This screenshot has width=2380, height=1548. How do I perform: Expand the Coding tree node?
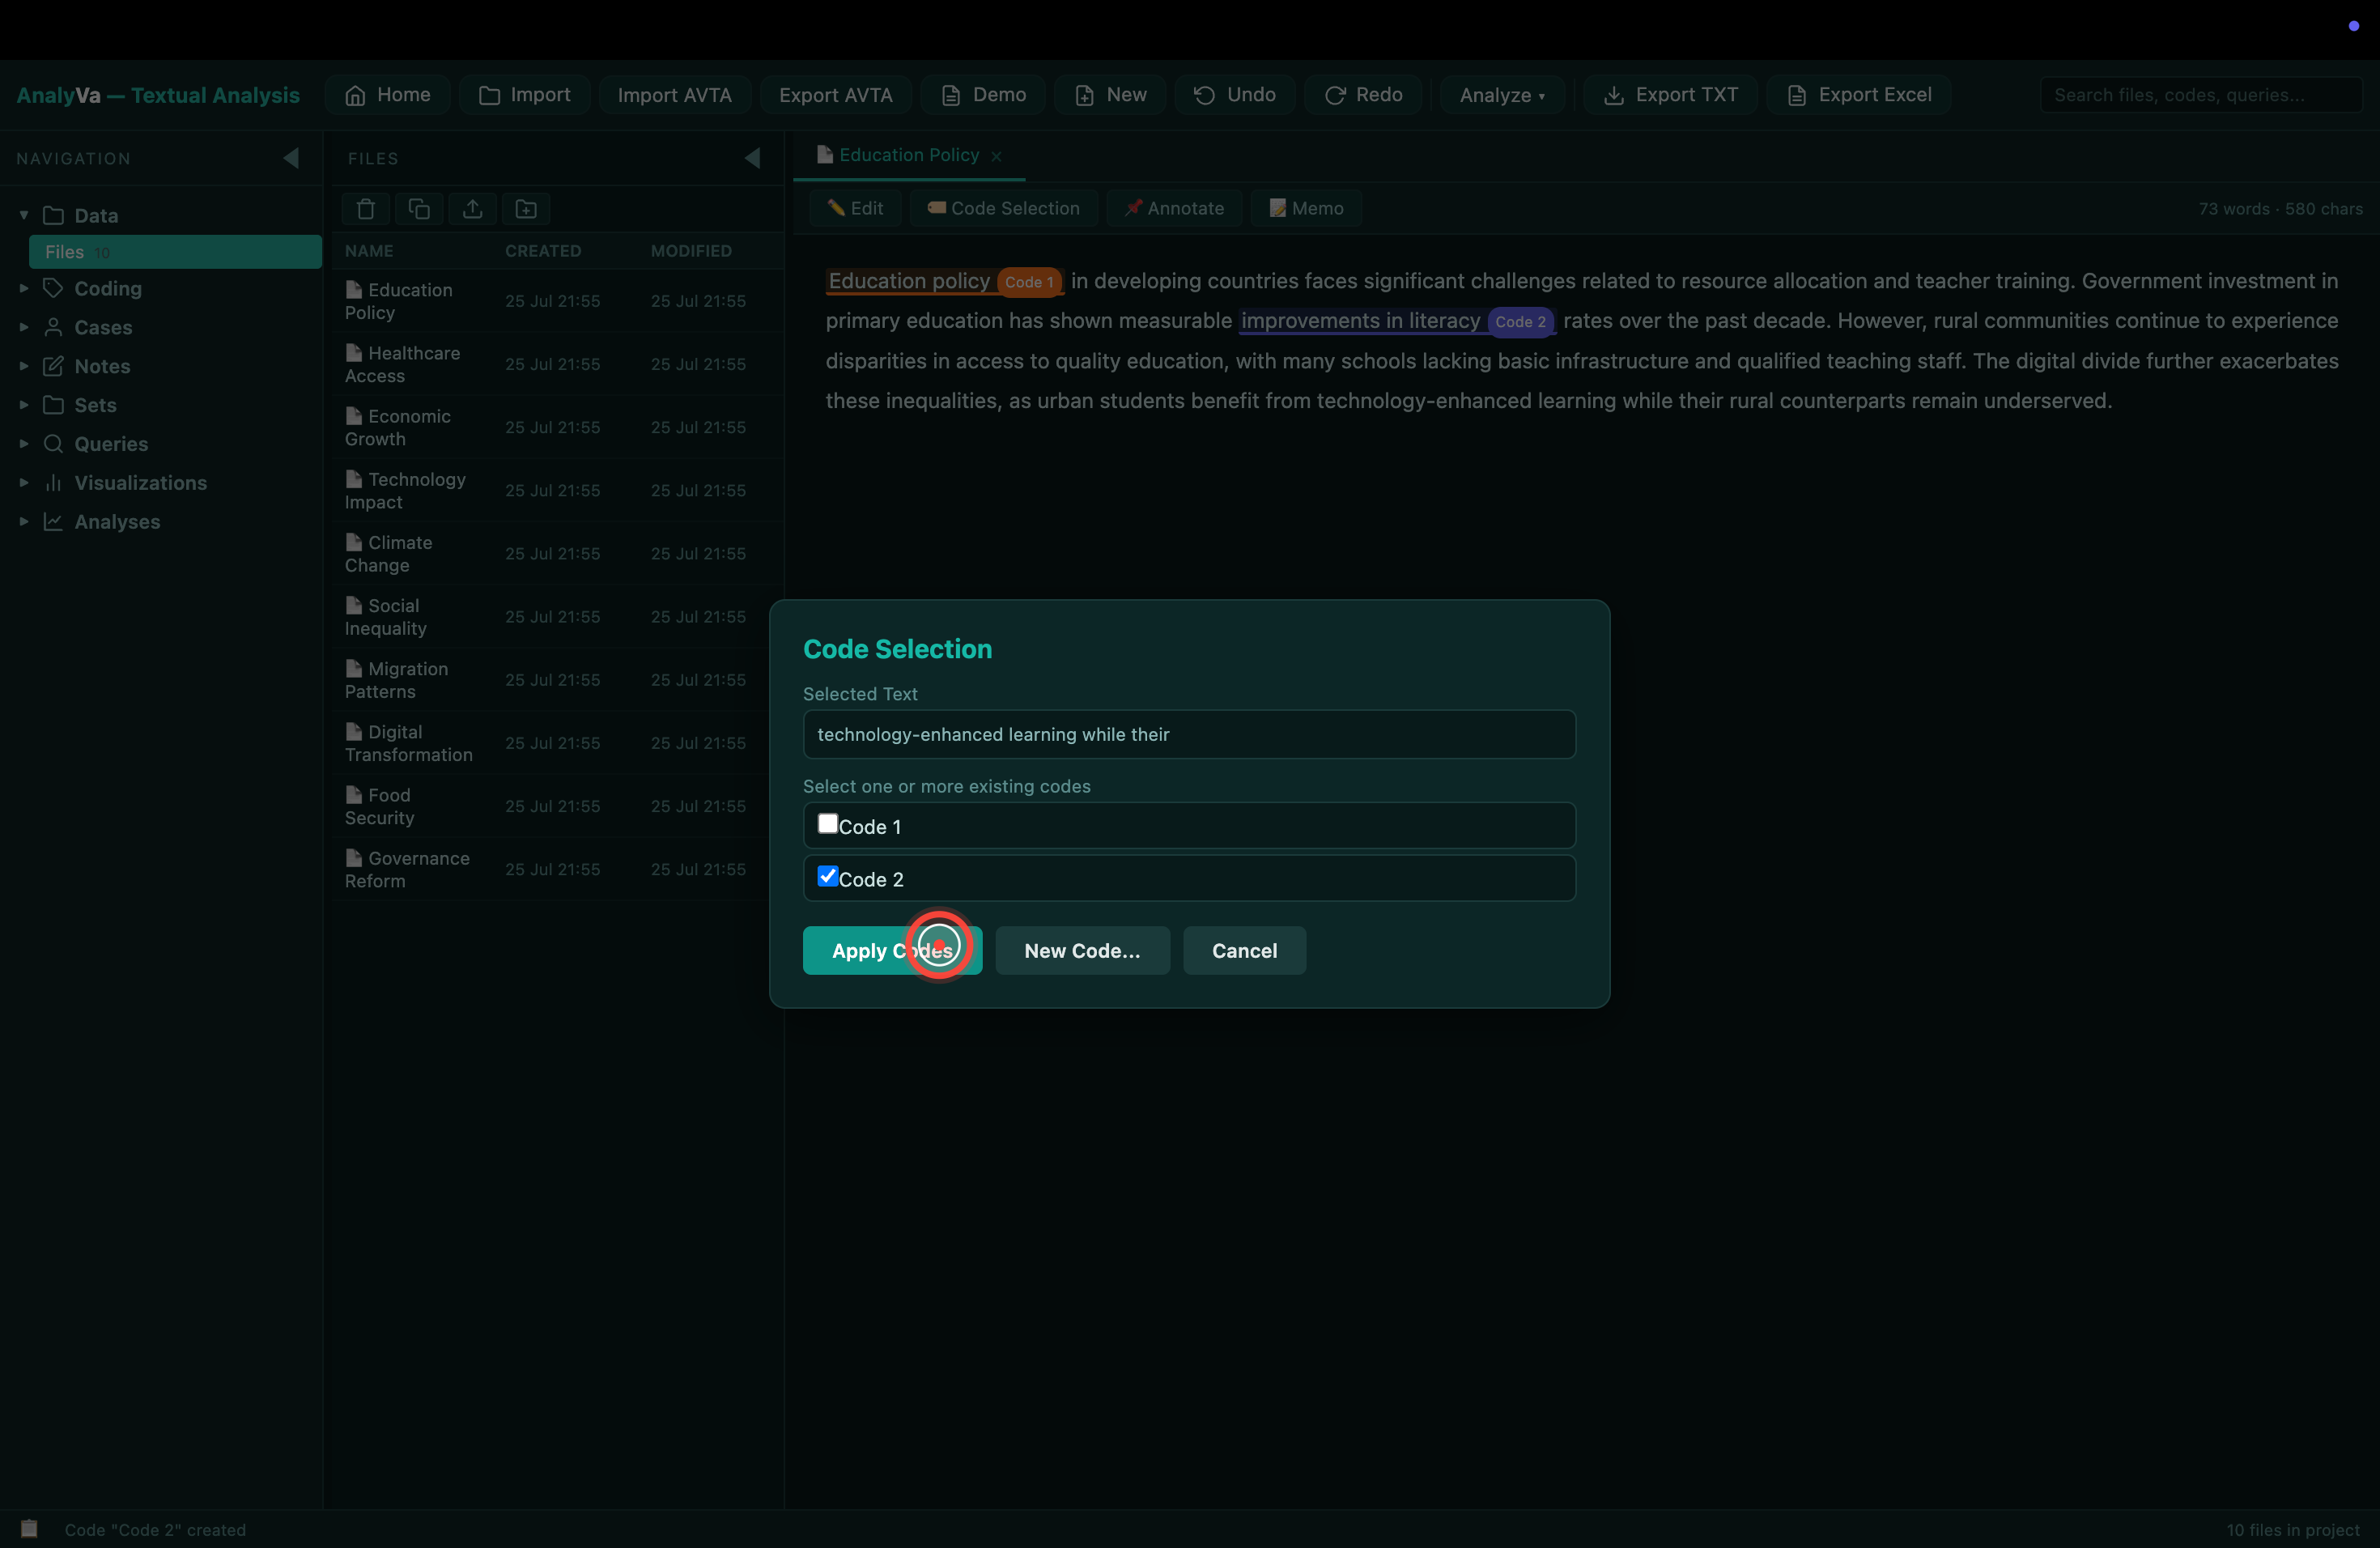pyautogui.click(x=24, y=288)
